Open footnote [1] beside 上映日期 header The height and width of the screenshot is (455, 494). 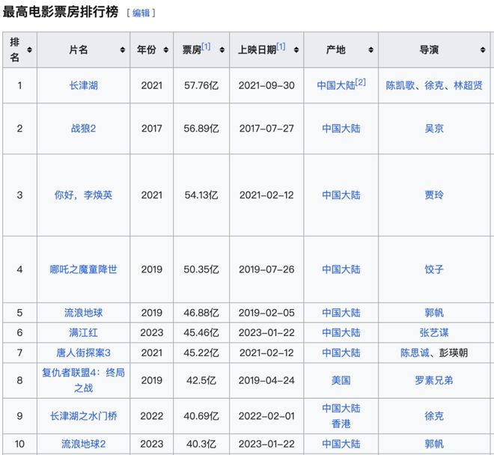281,46
